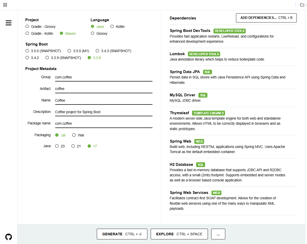Select Jar packaging
Viewport: 307px width, 244px height.
point(61,135)
